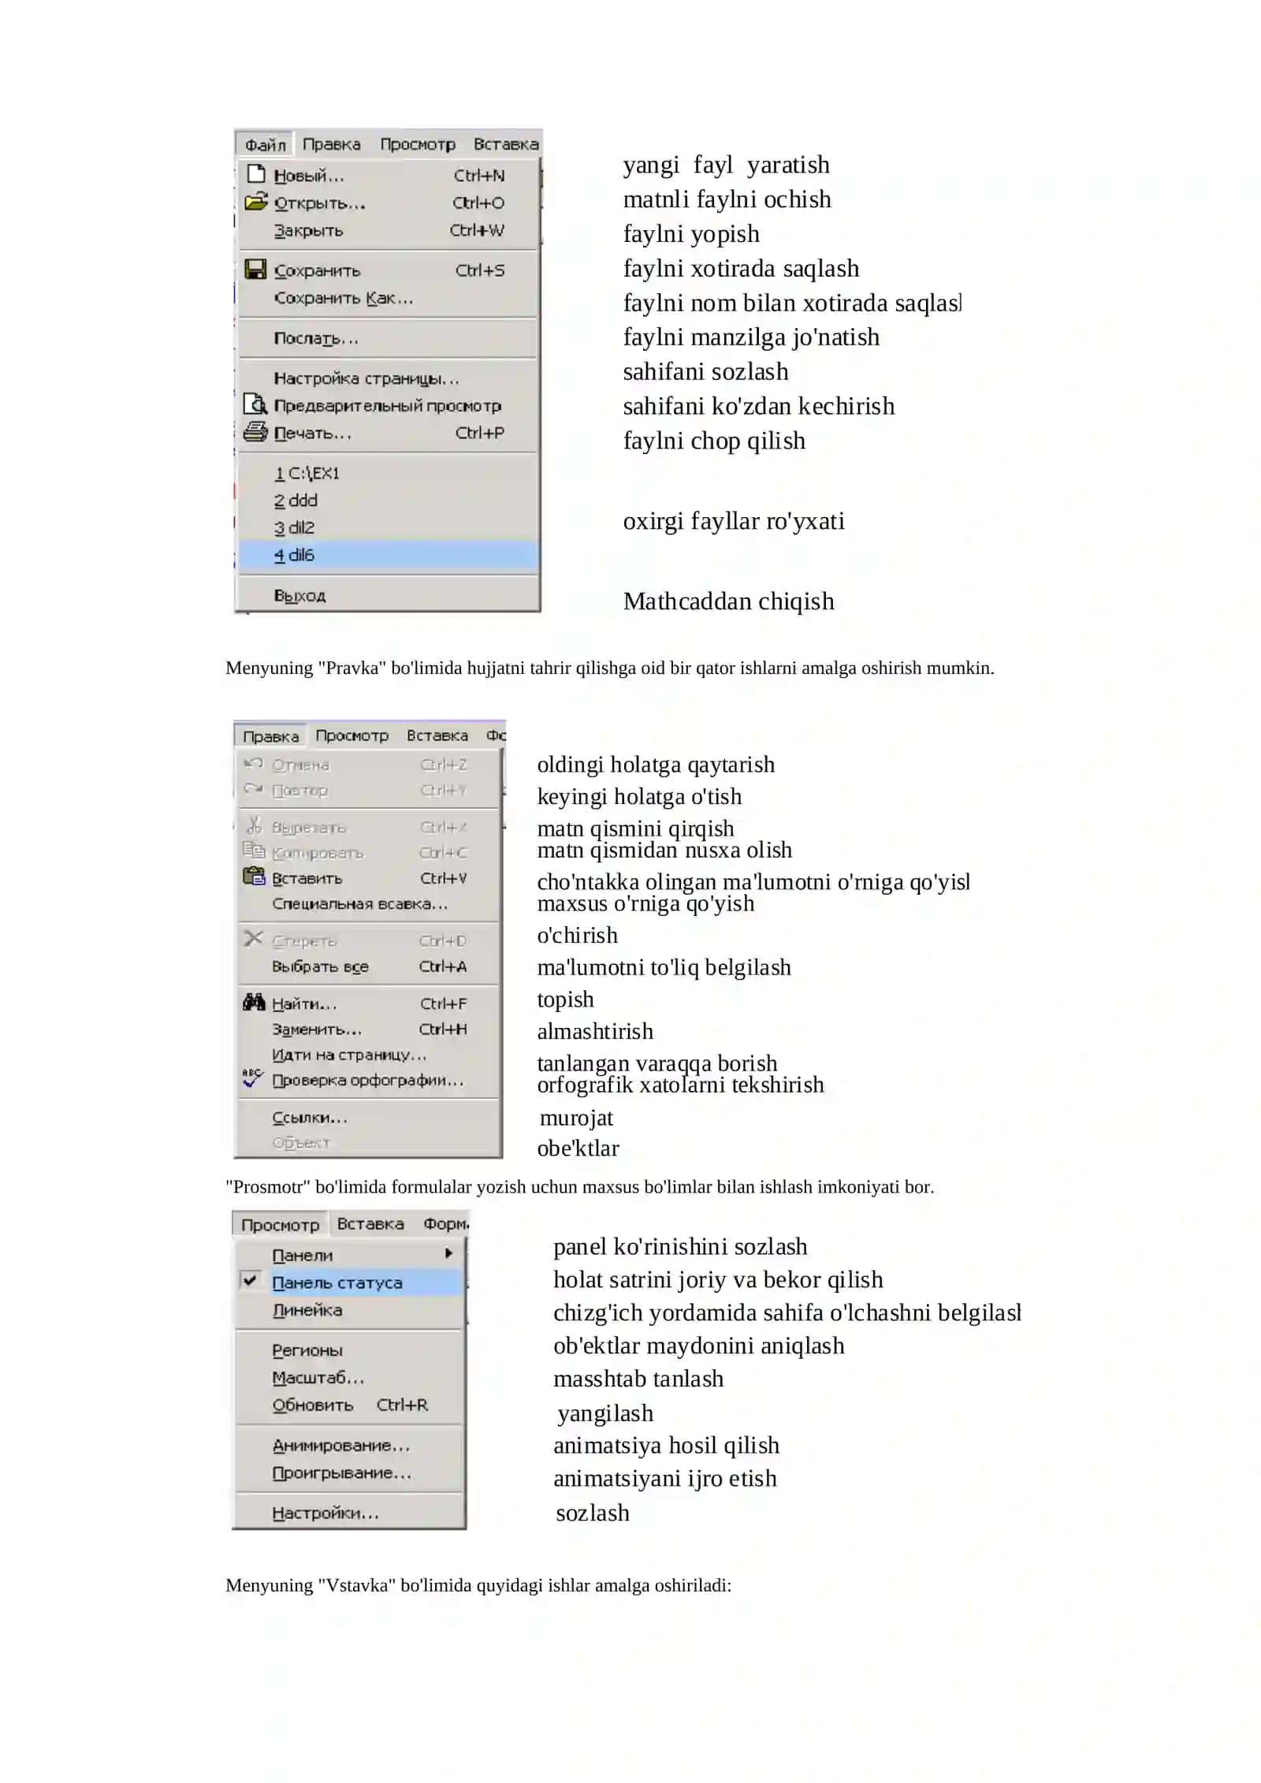Click the text 'sahifani ko'zdan kechirish'

point(758,406)
